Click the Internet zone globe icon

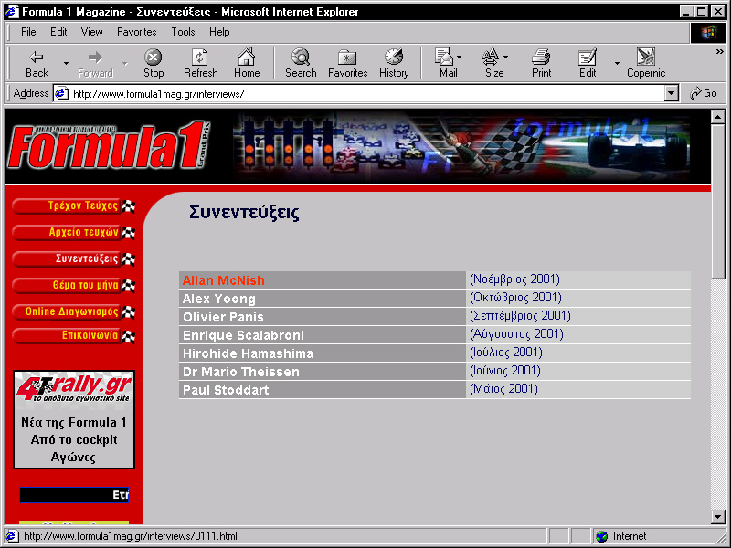click(602, 536)
